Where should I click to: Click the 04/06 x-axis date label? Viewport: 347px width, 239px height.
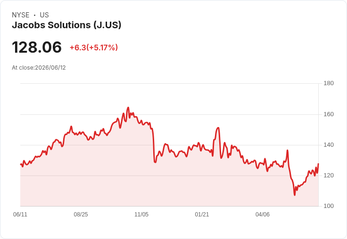(263, 215)
